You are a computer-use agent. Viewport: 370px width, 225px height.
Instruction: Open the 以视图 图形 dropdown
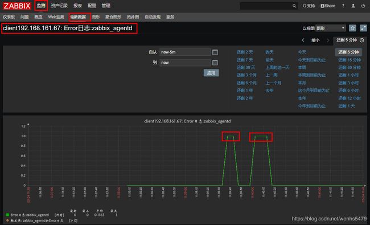[330, 28]
